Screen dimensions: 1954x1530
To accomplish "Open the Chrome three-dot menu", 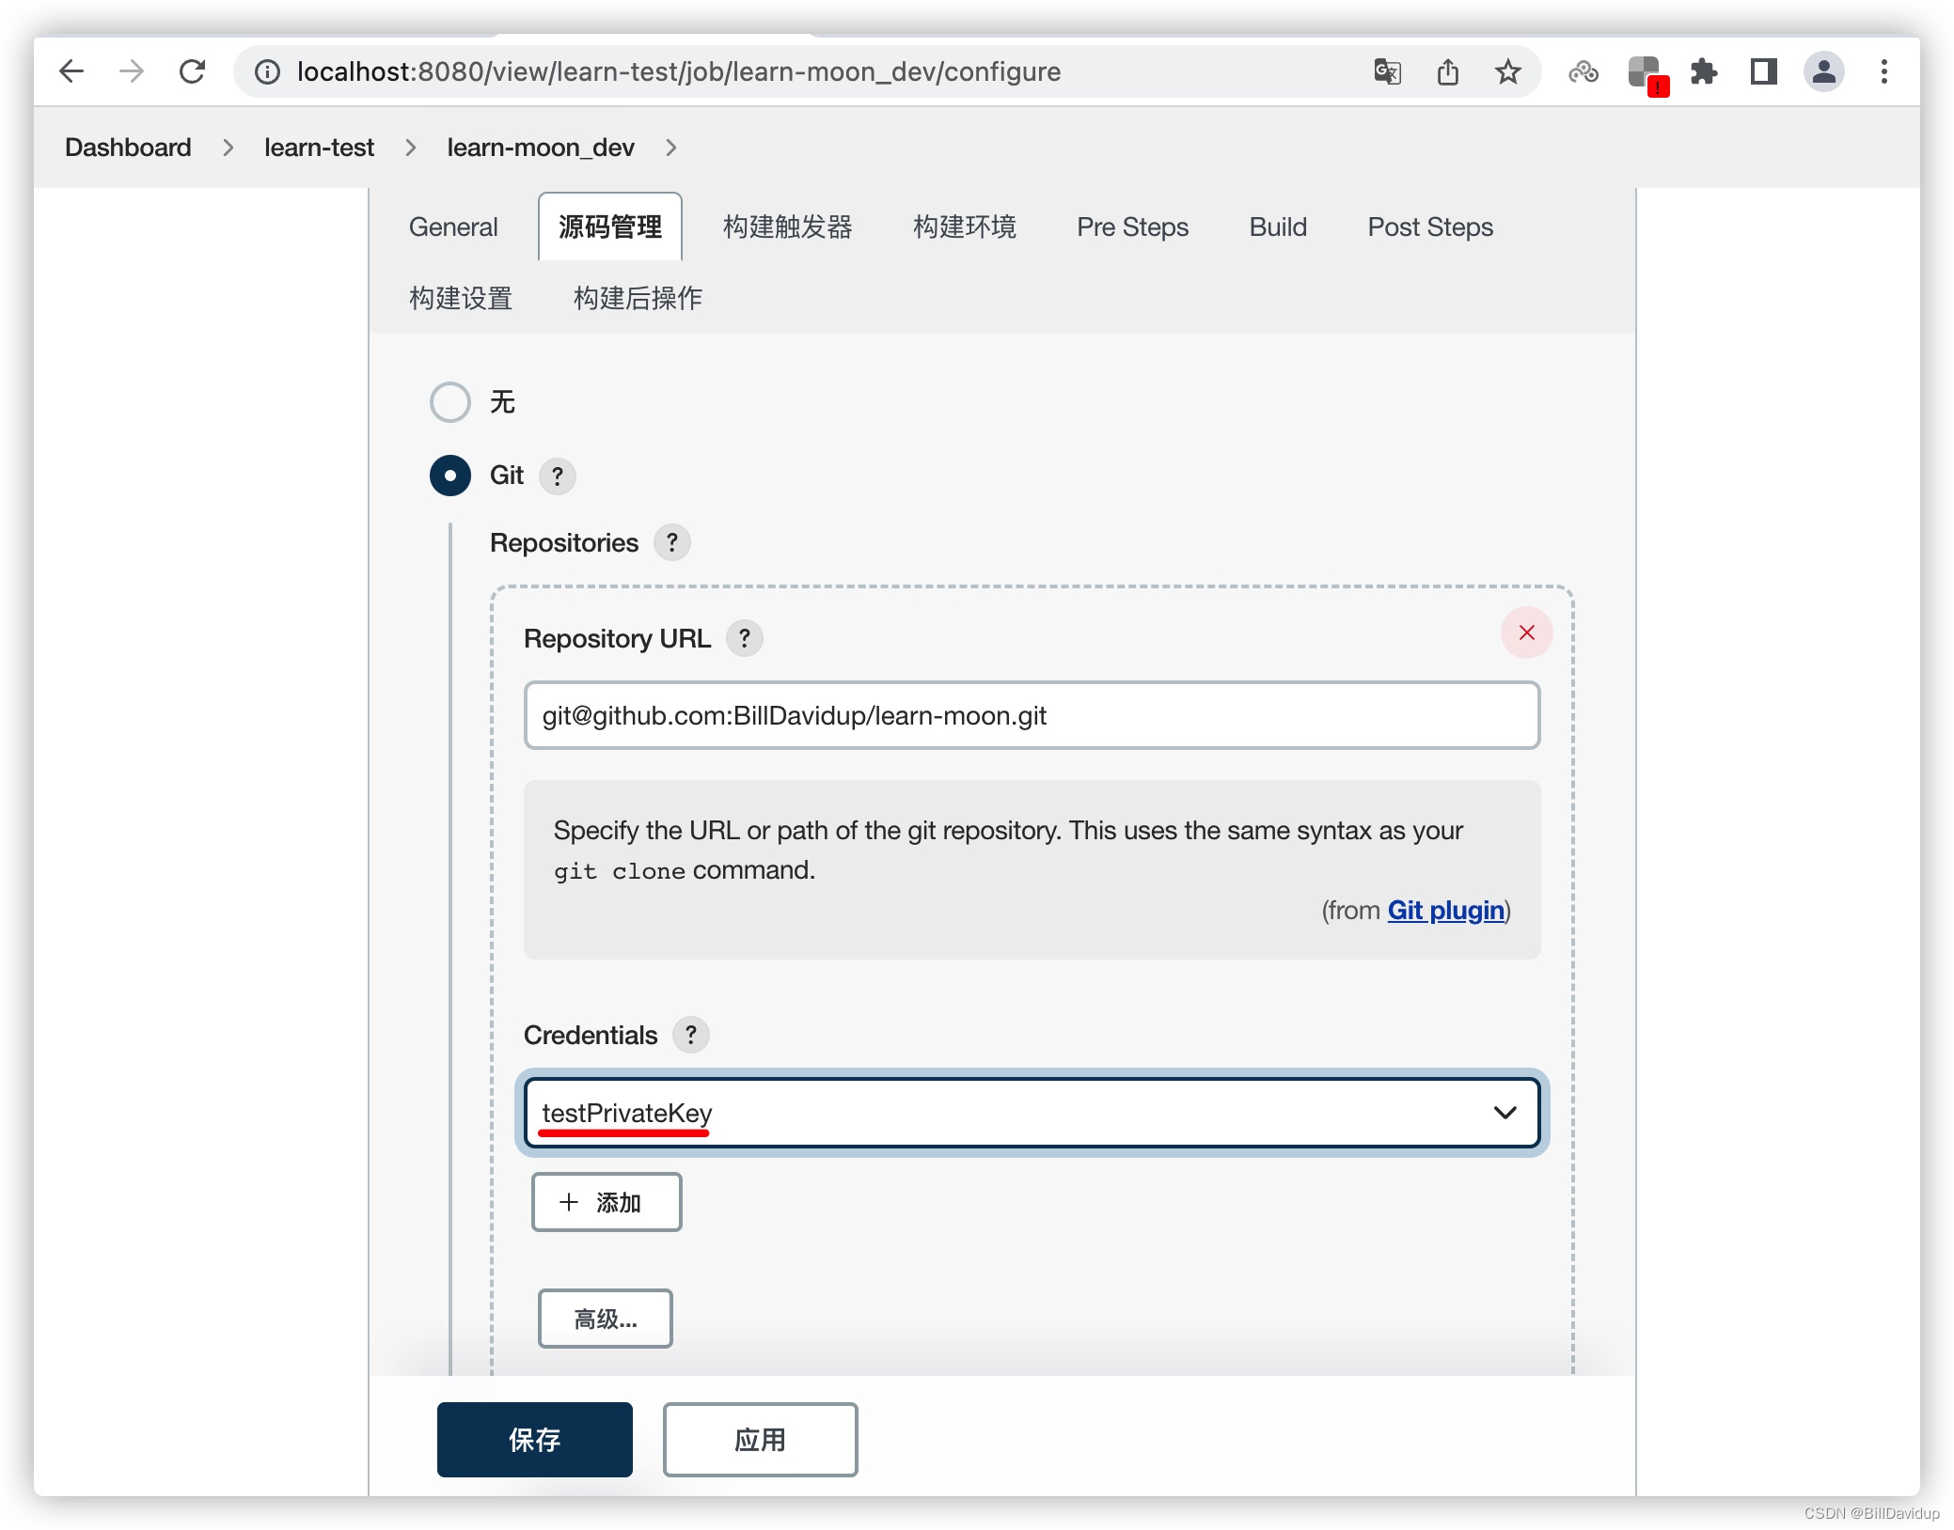I will click(x=1883, y=71).
